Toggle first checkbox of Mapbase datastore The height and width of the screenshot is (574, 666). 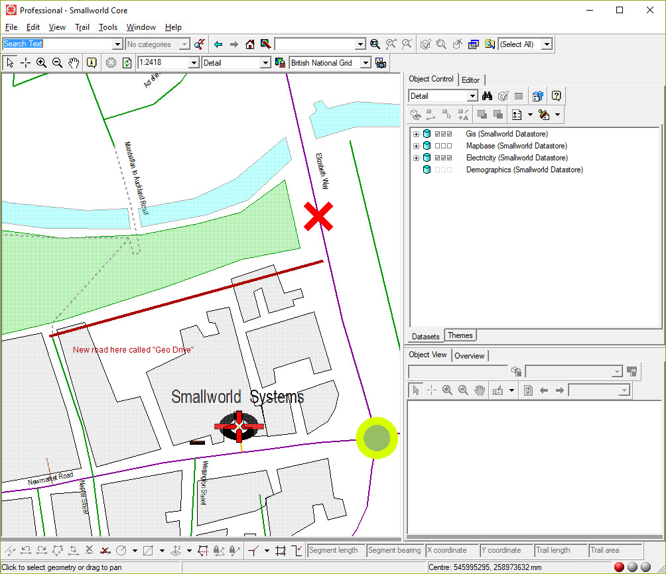click(x=437, y=146)
